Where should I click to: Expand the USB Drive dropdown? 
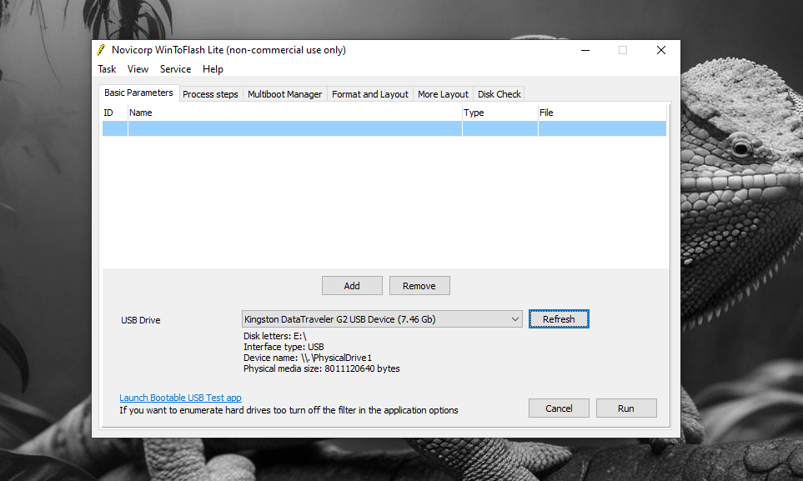[x=514, y=319]
